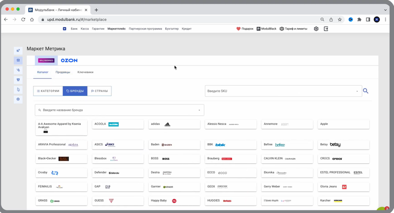Open the Продавцы tab
This screenshot has height=213, width=394.
coord(63,72)
